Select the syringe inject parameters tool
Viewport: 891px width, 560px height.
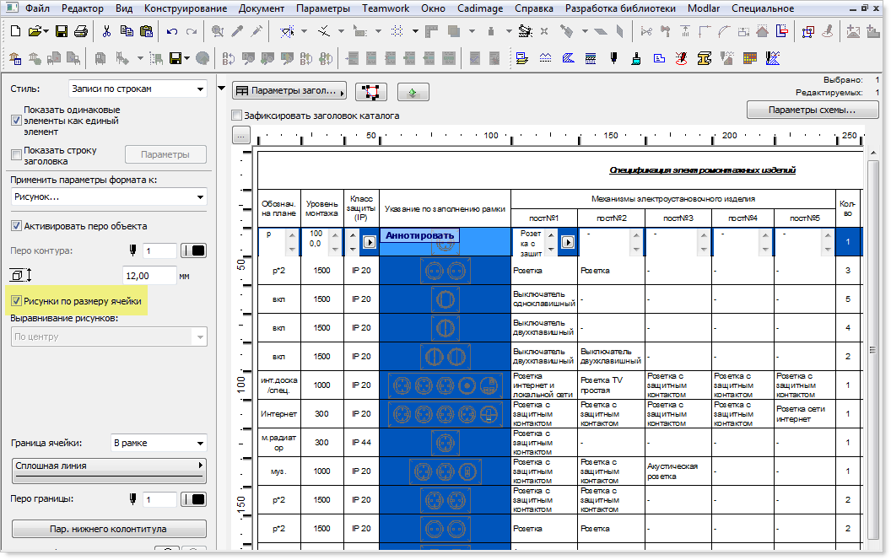tap(256, 31)
